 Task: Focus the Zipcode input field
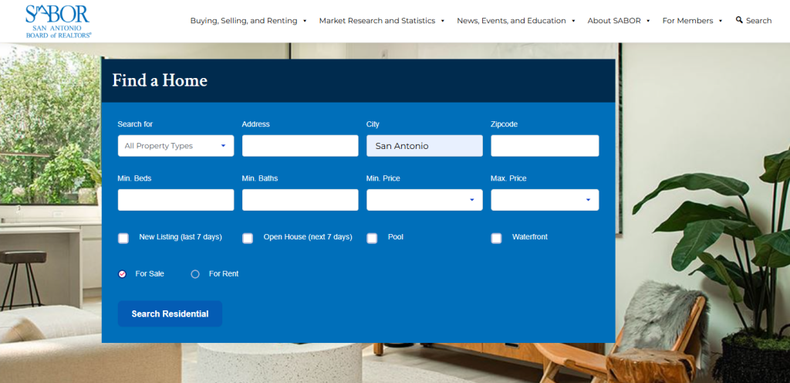545,146
